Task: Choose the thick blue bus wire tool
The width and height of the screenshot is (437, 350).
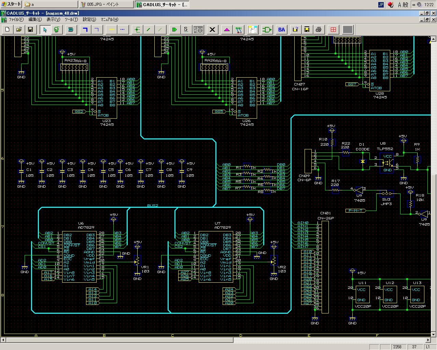Action: tap(85, 30)
